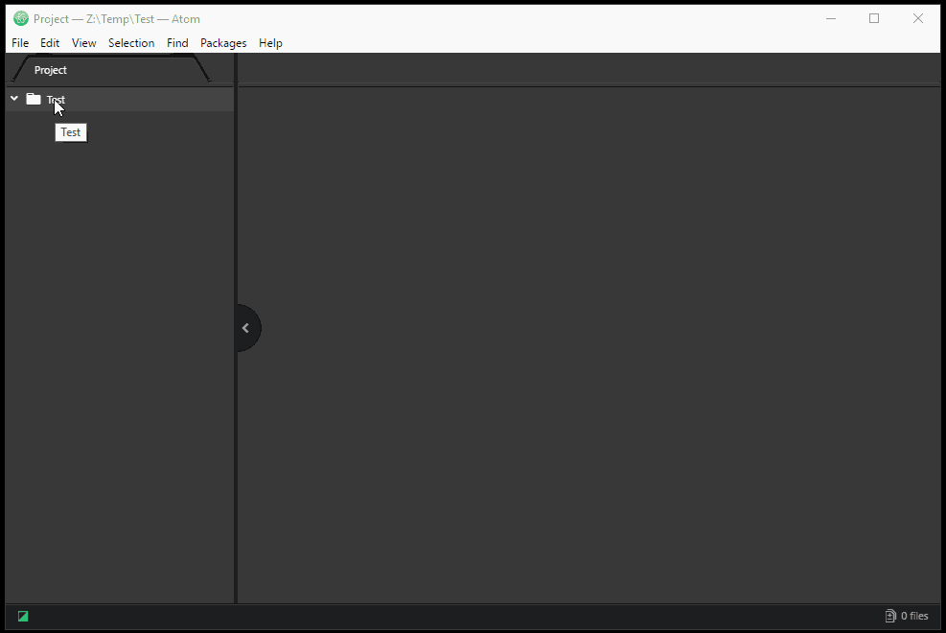This screenshot has width=946, height=633.
Task: Open the Edit menu
Action: pyautogui.click(x=50, y=43)
